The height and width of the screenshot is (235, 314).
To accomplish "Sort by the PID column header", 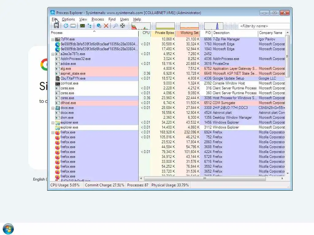I will (206, 33).
